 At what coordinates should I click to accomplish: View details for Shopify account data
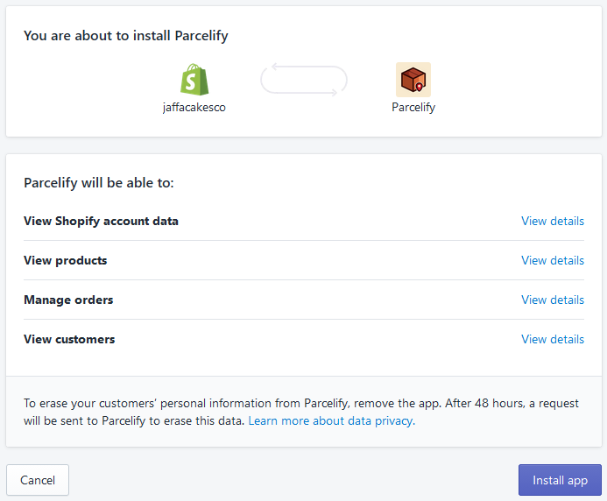click(x=553, y=221)
